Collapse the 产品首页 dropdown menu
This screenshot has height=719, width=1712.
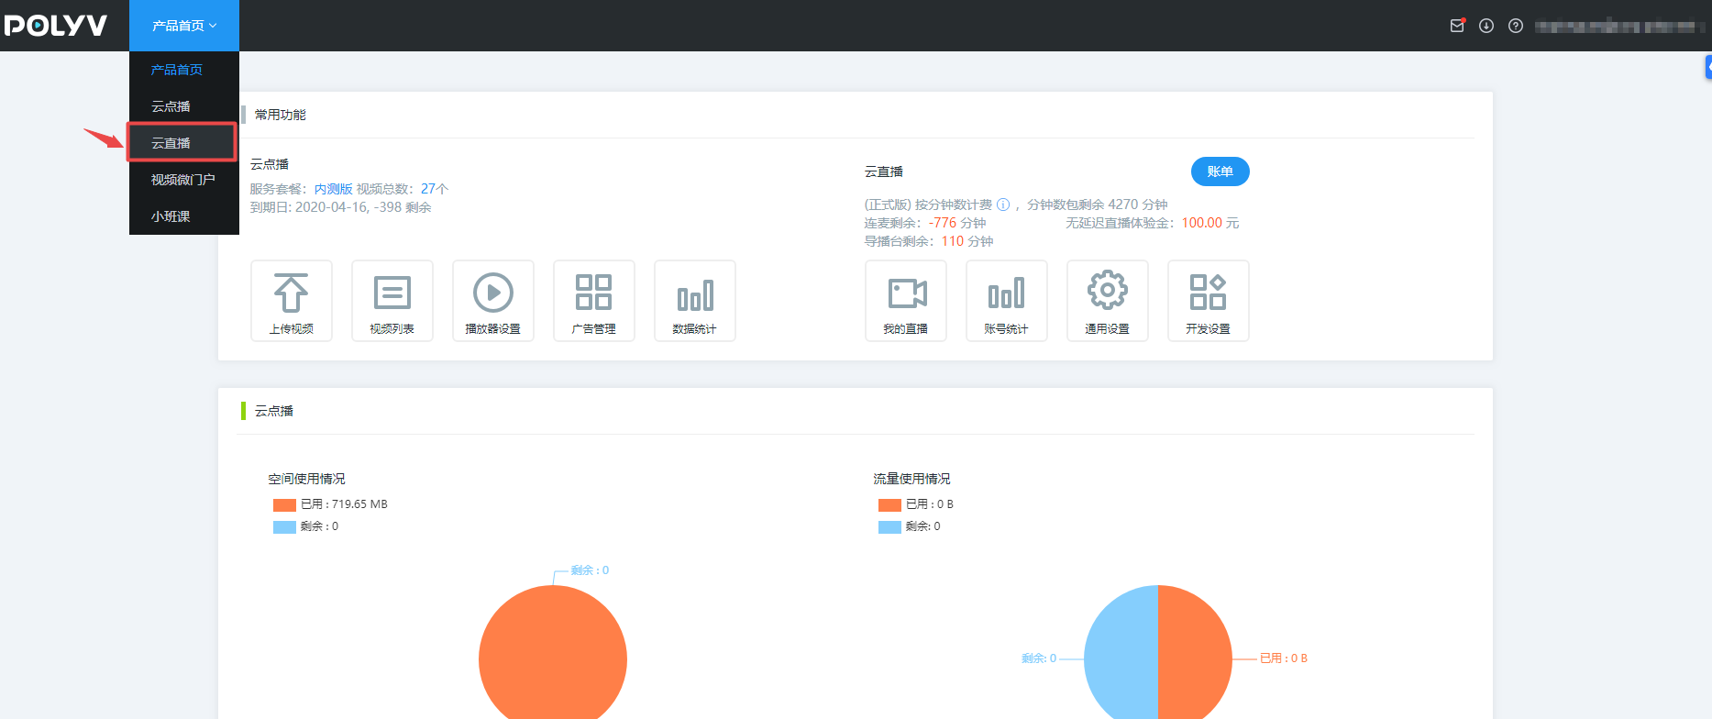point(184,26)
